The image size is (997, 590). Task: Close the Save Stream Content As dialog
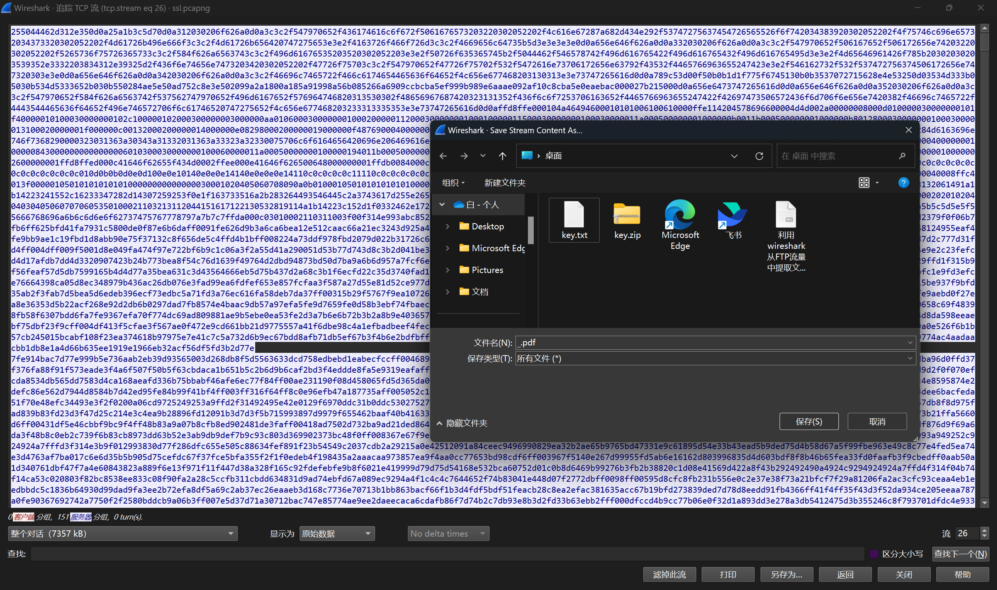click(908, 130)
